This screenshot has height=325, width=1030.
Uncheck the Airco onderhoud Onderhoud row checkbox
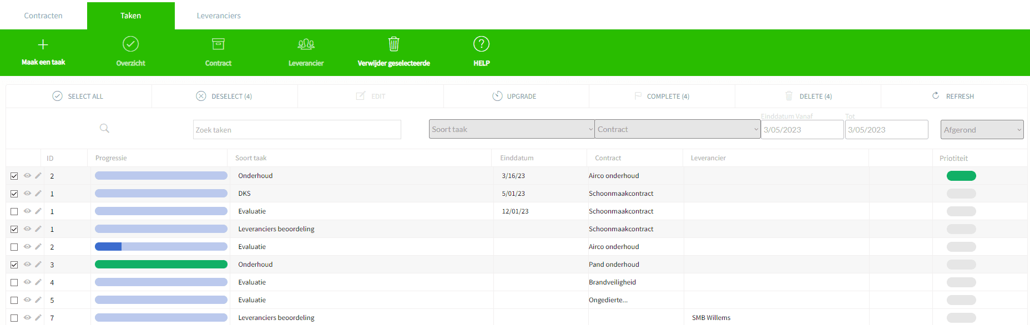pos(14,176)
